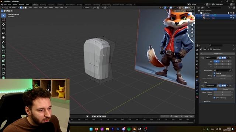Choose the Loop Cut tool

click(3, 69)
